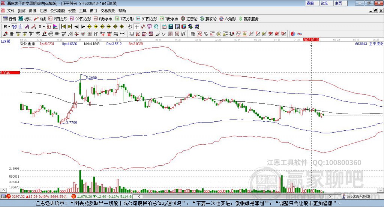
Task: Open 赢家服务 with dollar icon
Action: pos(249,19)
